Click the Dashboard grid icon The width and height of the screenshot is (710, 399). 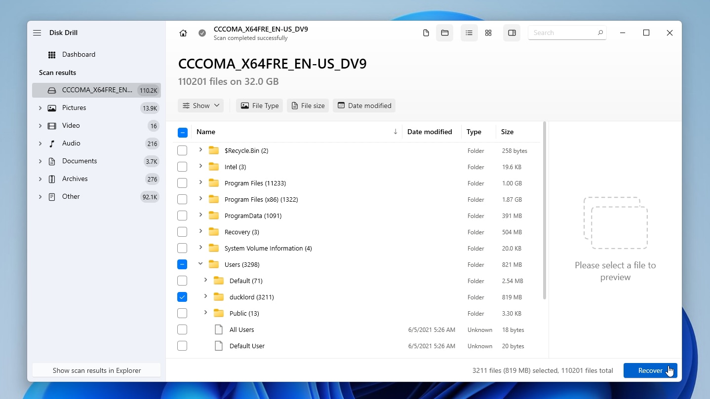click(52, 55)
